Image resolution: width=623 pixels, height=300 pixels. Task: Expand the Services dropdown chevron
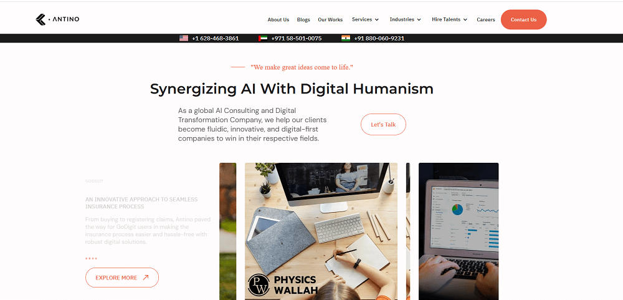[x=377, y=19]
